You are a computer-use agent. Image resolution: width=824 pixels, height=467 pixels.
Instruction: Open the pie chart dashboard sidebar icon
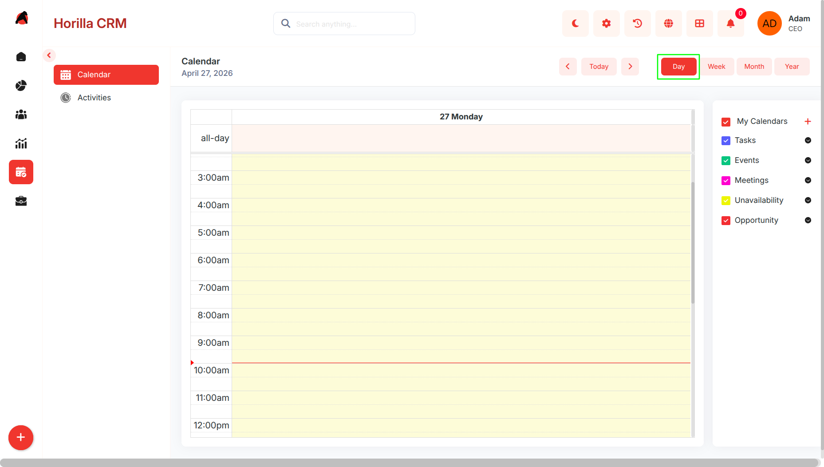point(21,86)
